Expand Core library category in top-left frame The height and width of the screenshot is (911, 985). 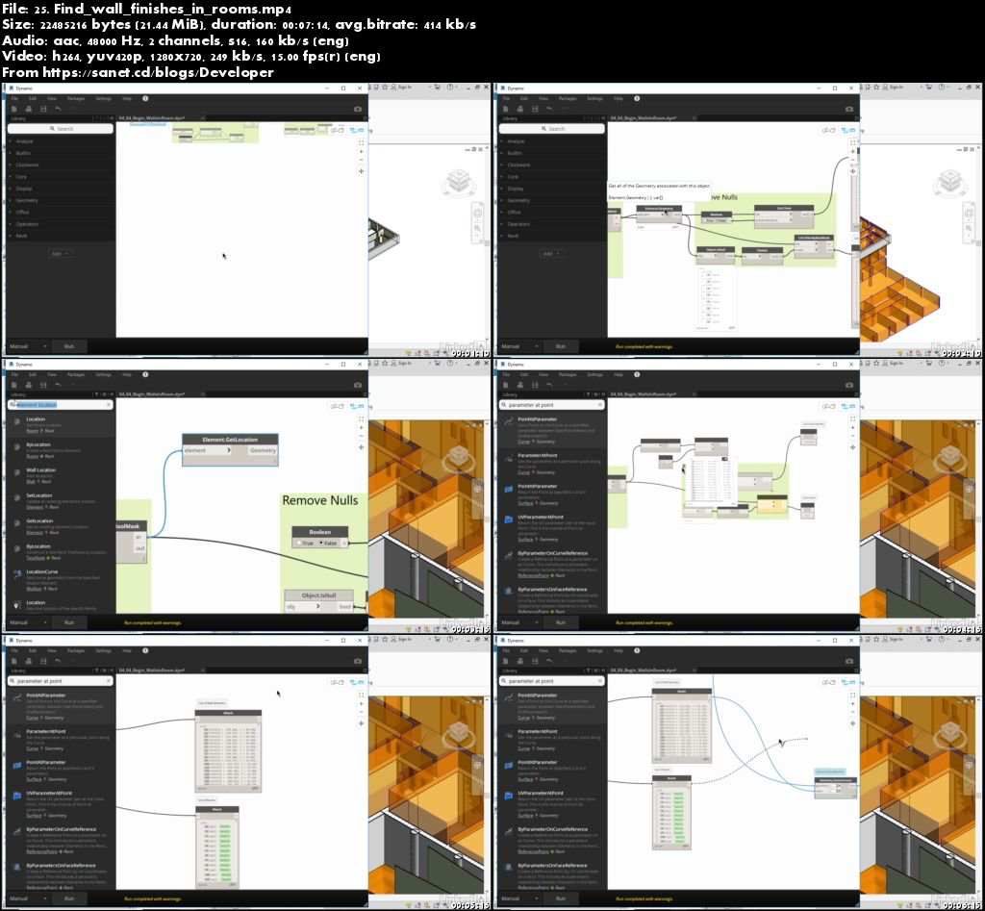(x=21, y=177)
